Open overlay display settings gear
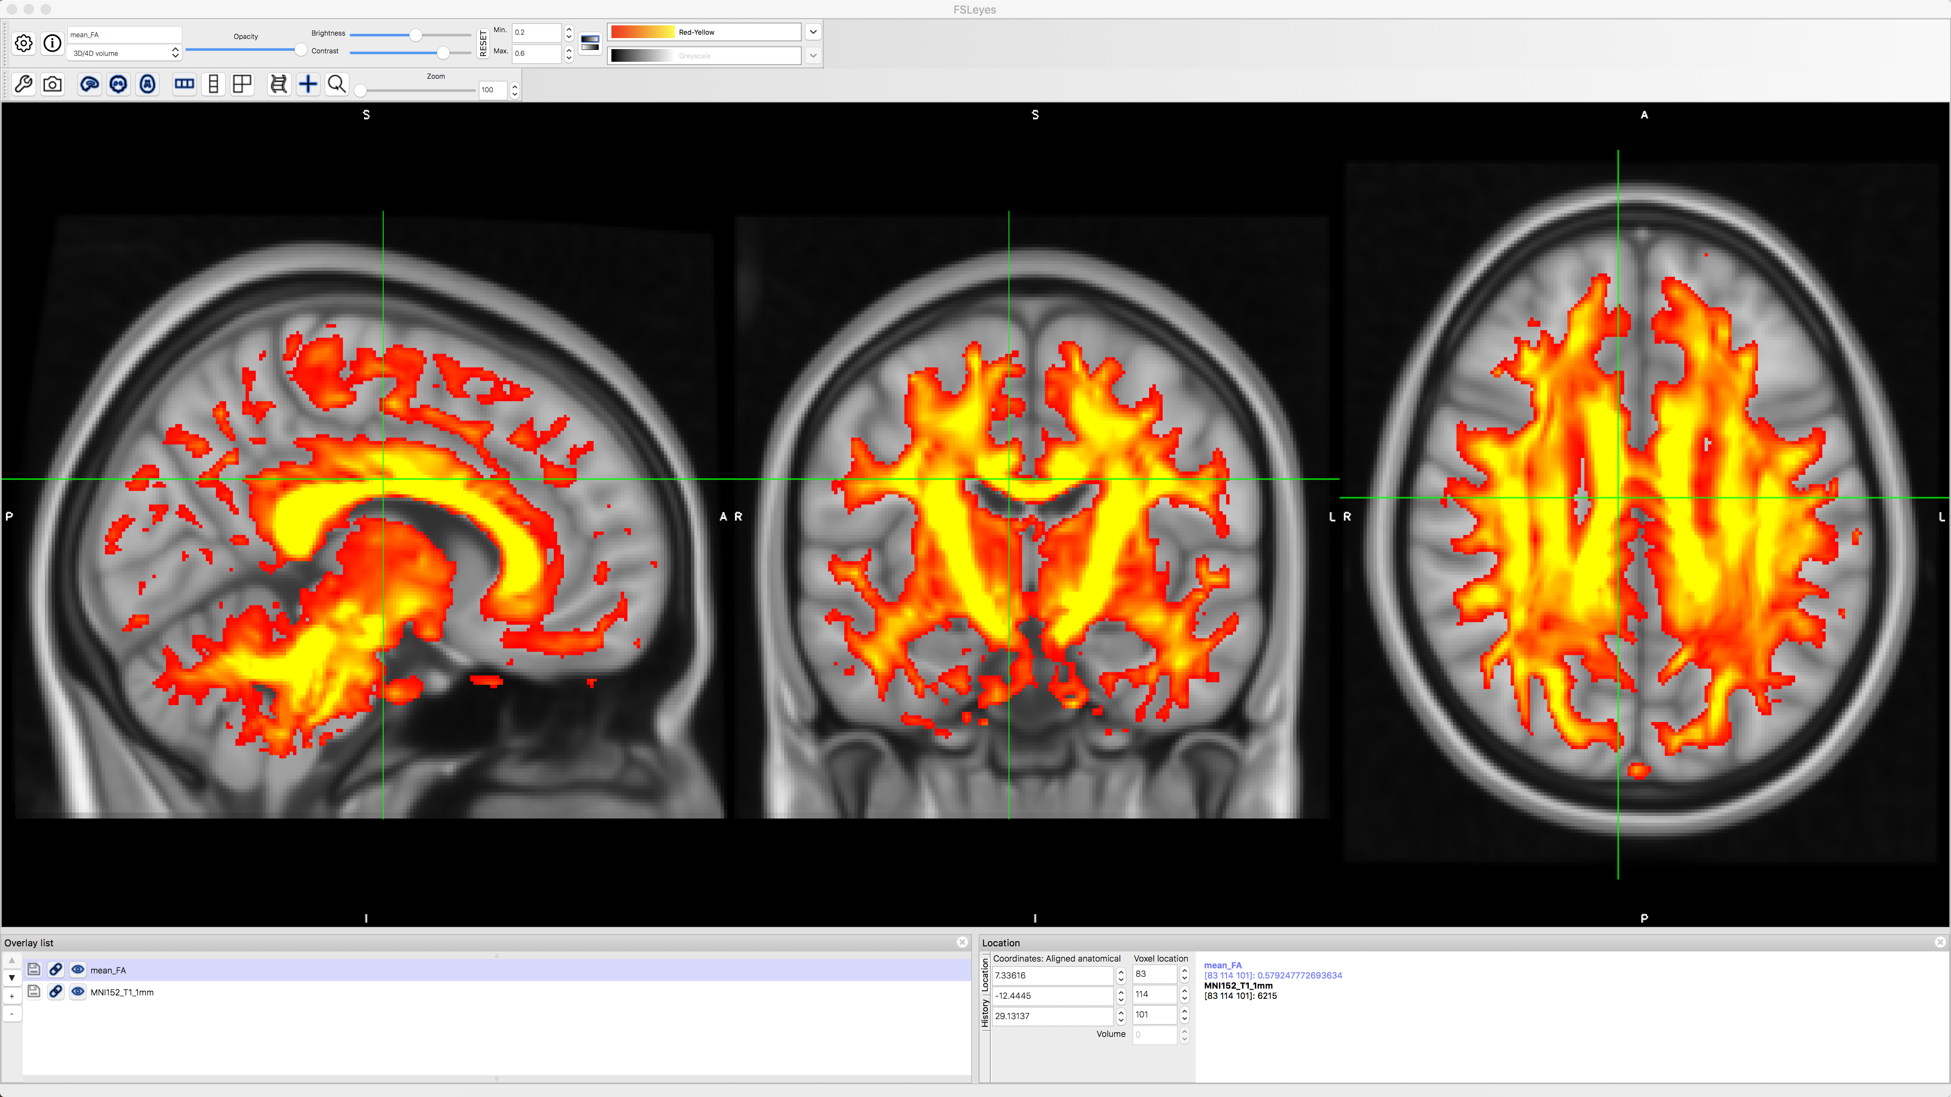Image resolution: width=1951 pixels, height=1097 pixels. pos(23,43)
